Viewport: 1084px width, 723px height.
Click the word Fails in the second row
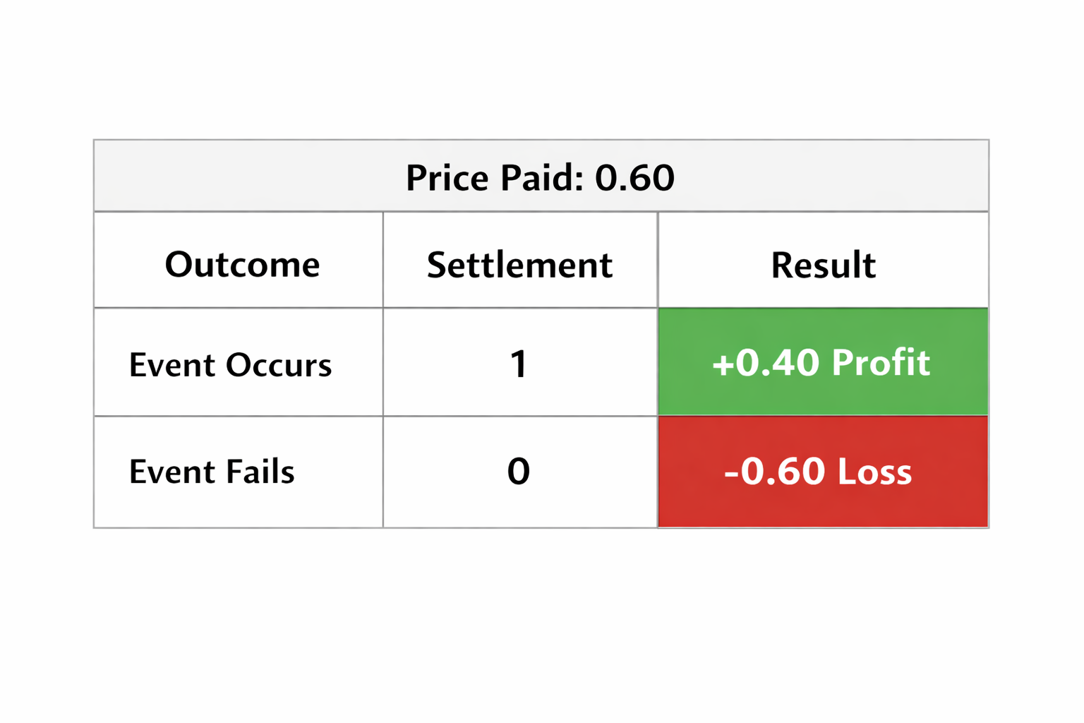pos(260,472)
